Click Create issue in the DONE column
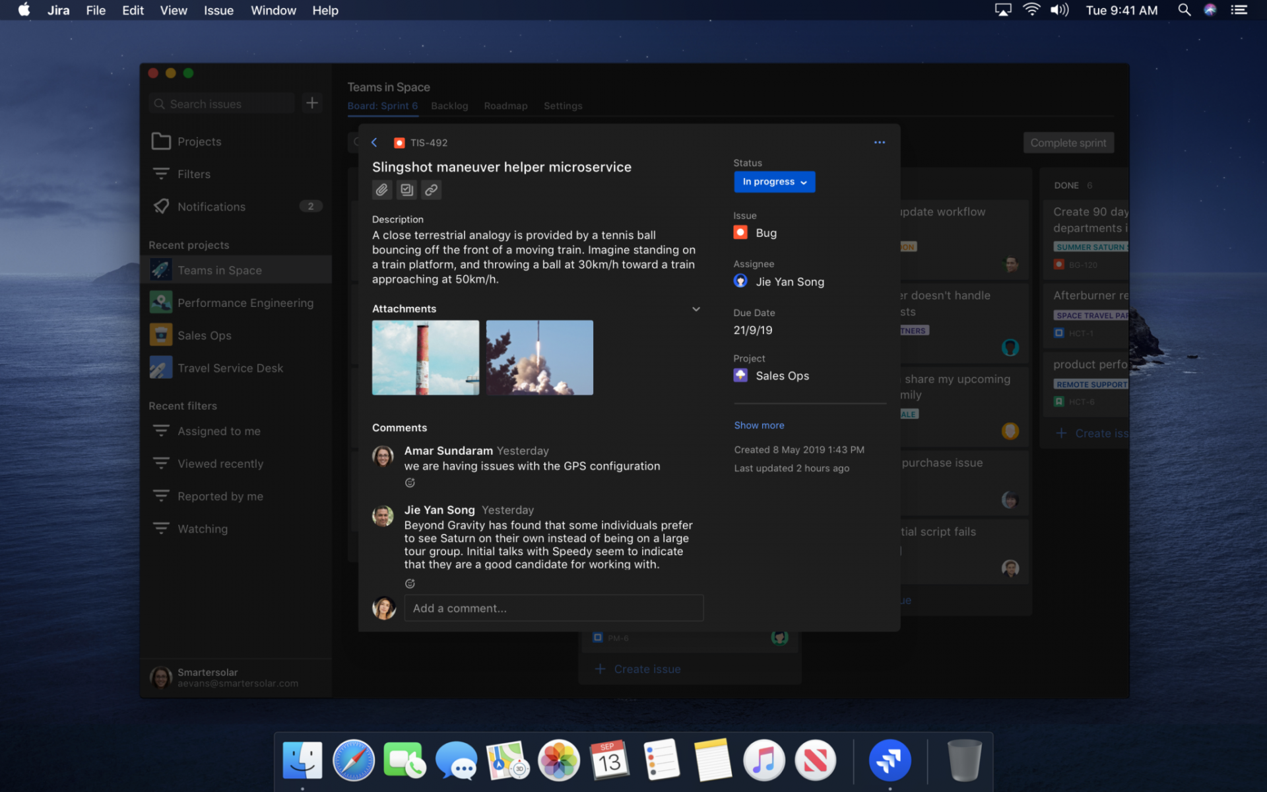Viewport: 1267px width, 792px height. click(x=1092, y=434)
